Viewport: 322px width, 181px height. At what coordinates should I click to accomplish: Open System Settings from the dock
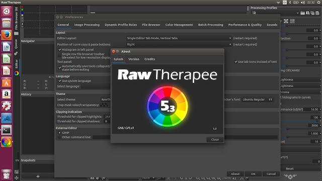click(x=7, y=106)
